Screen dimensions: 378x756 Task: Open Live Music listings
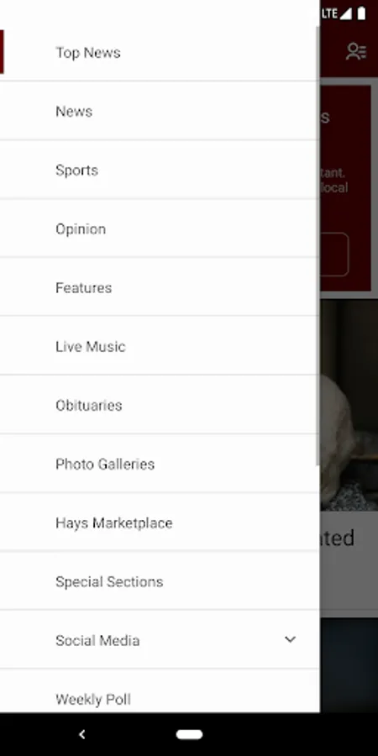click(x=159, y=347)
